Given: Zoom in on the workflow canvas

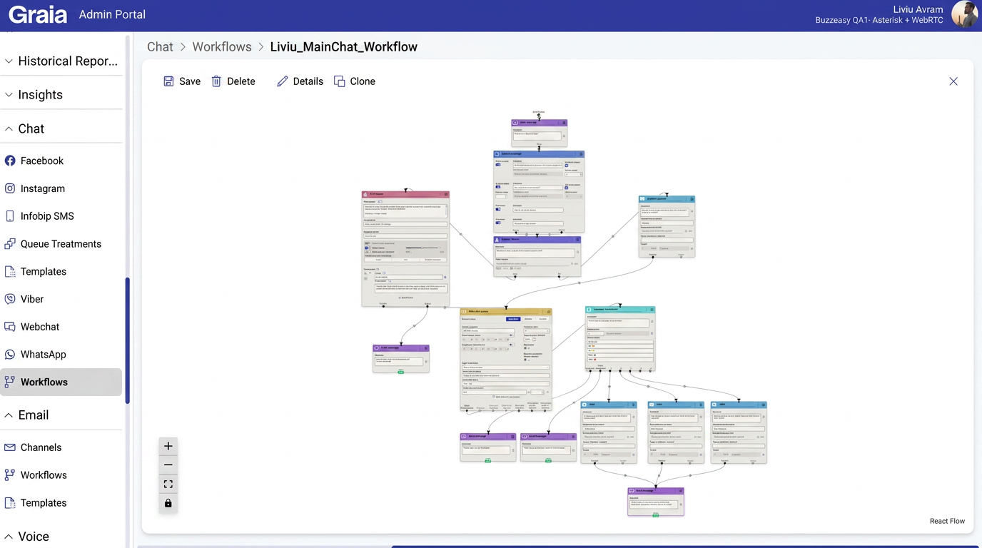Looking at the screenshot, I should point(168,446).
